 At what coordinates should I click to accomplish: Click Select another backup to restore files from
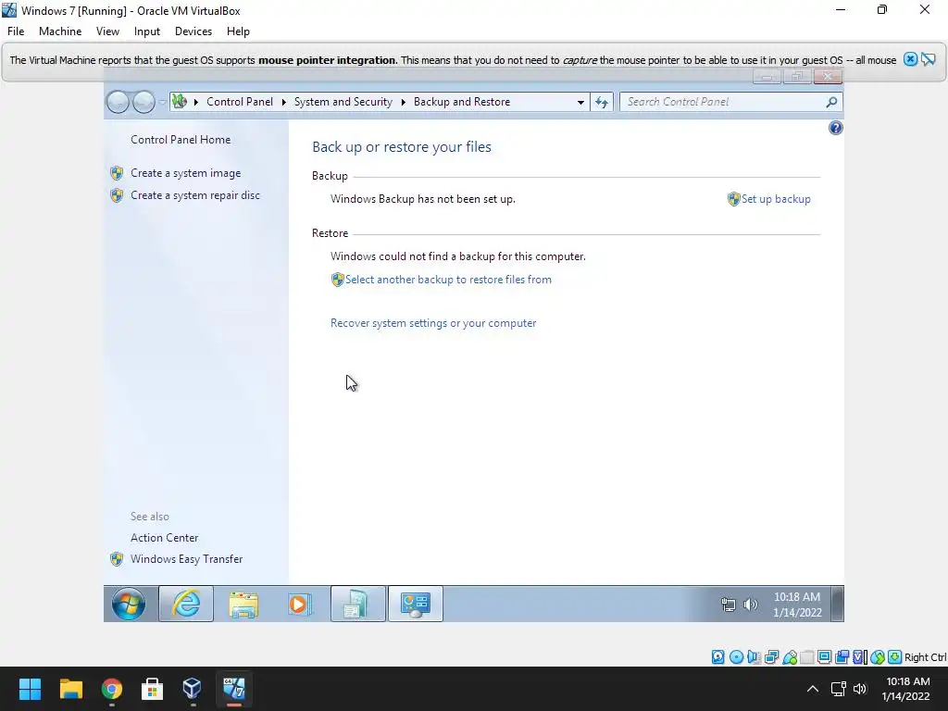coord(448,280)
